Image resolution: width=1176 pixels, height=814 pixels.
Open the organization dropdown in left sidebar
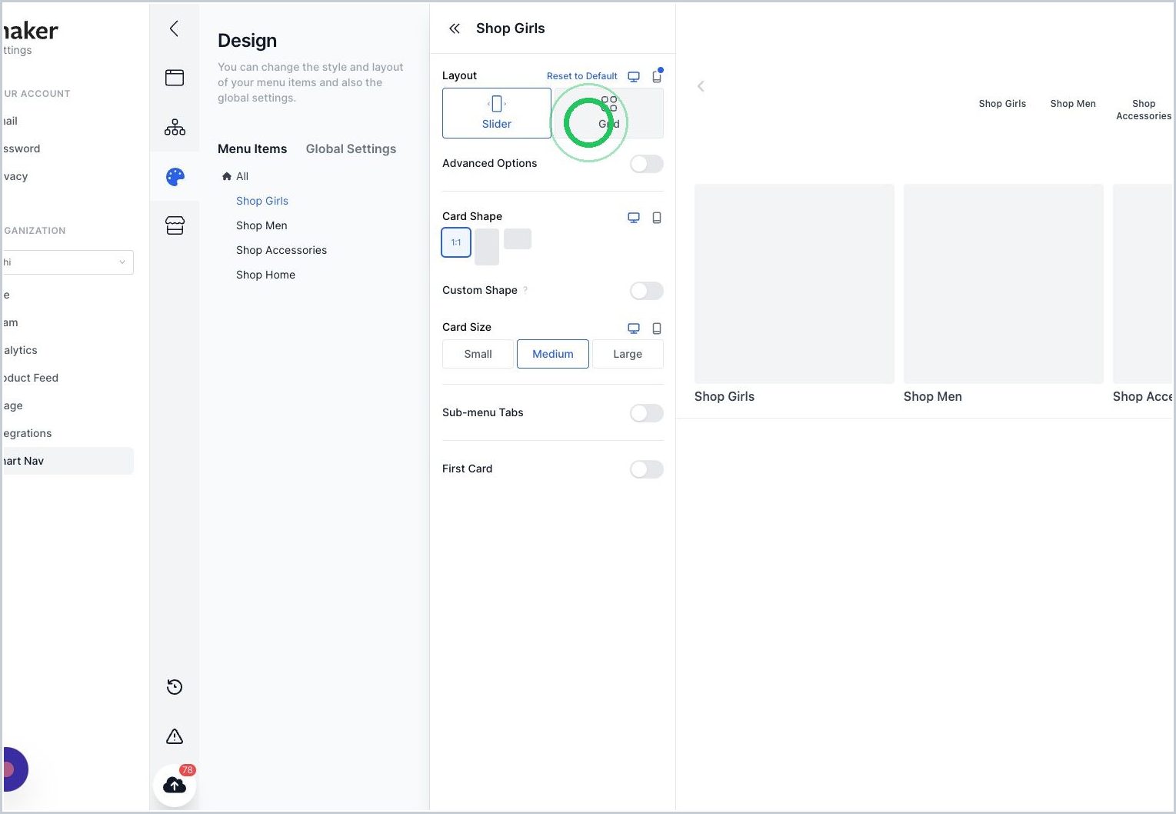coord(67,262)
